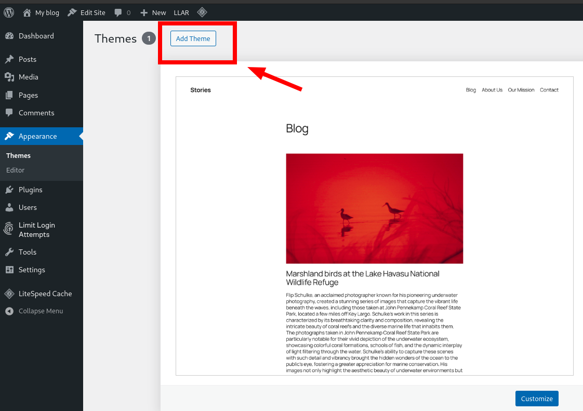This screenshot has height=411, width=583.
Task: Open the Blog link in the theme preview
Action: click(x=471, y=89)
